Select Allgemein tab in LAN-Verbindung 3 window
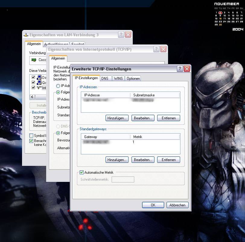 [34, 44]
